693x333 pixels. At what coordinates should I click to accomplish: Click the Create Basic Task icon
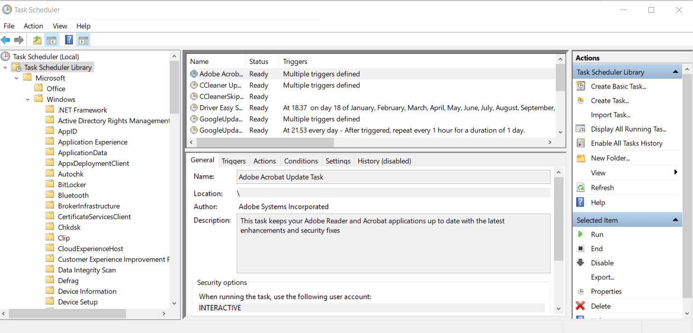click(x=581, y=86)
